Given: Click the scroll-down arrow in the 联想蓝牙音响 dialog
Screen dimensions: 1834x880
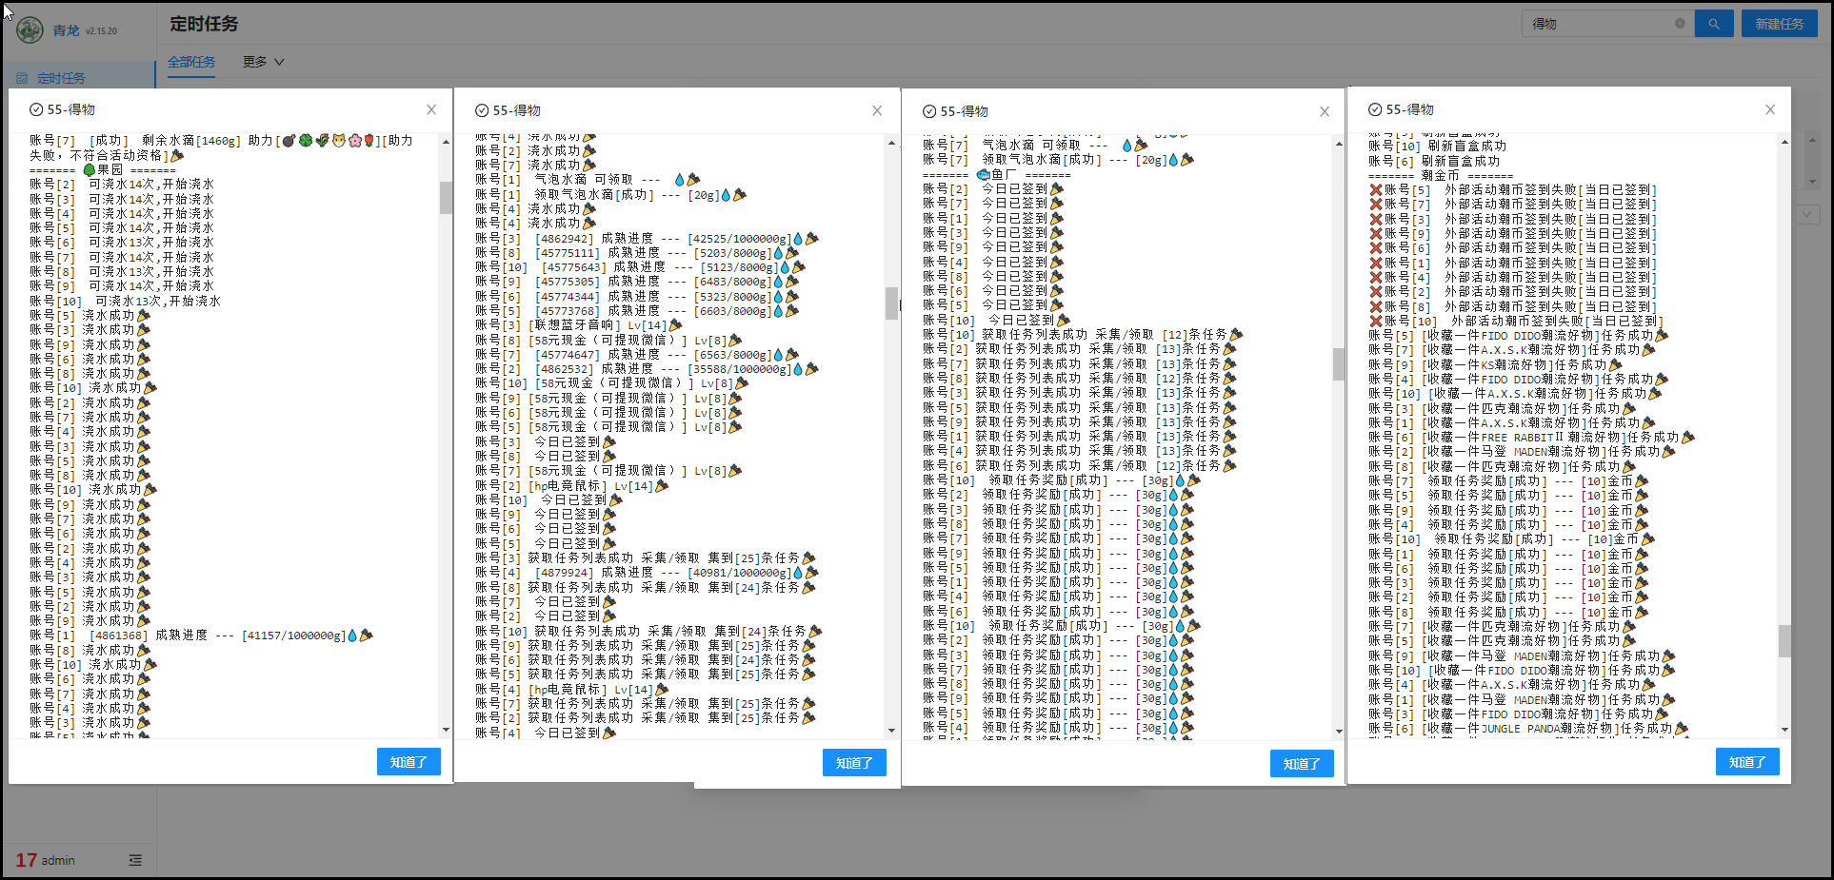Looking at the screenshot, I should click(x=891, y=731).
